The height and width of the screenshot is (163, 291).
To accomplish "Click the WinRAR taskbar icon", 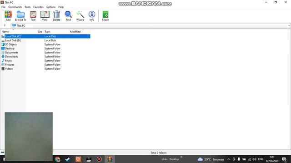I will tap(110, 159).
